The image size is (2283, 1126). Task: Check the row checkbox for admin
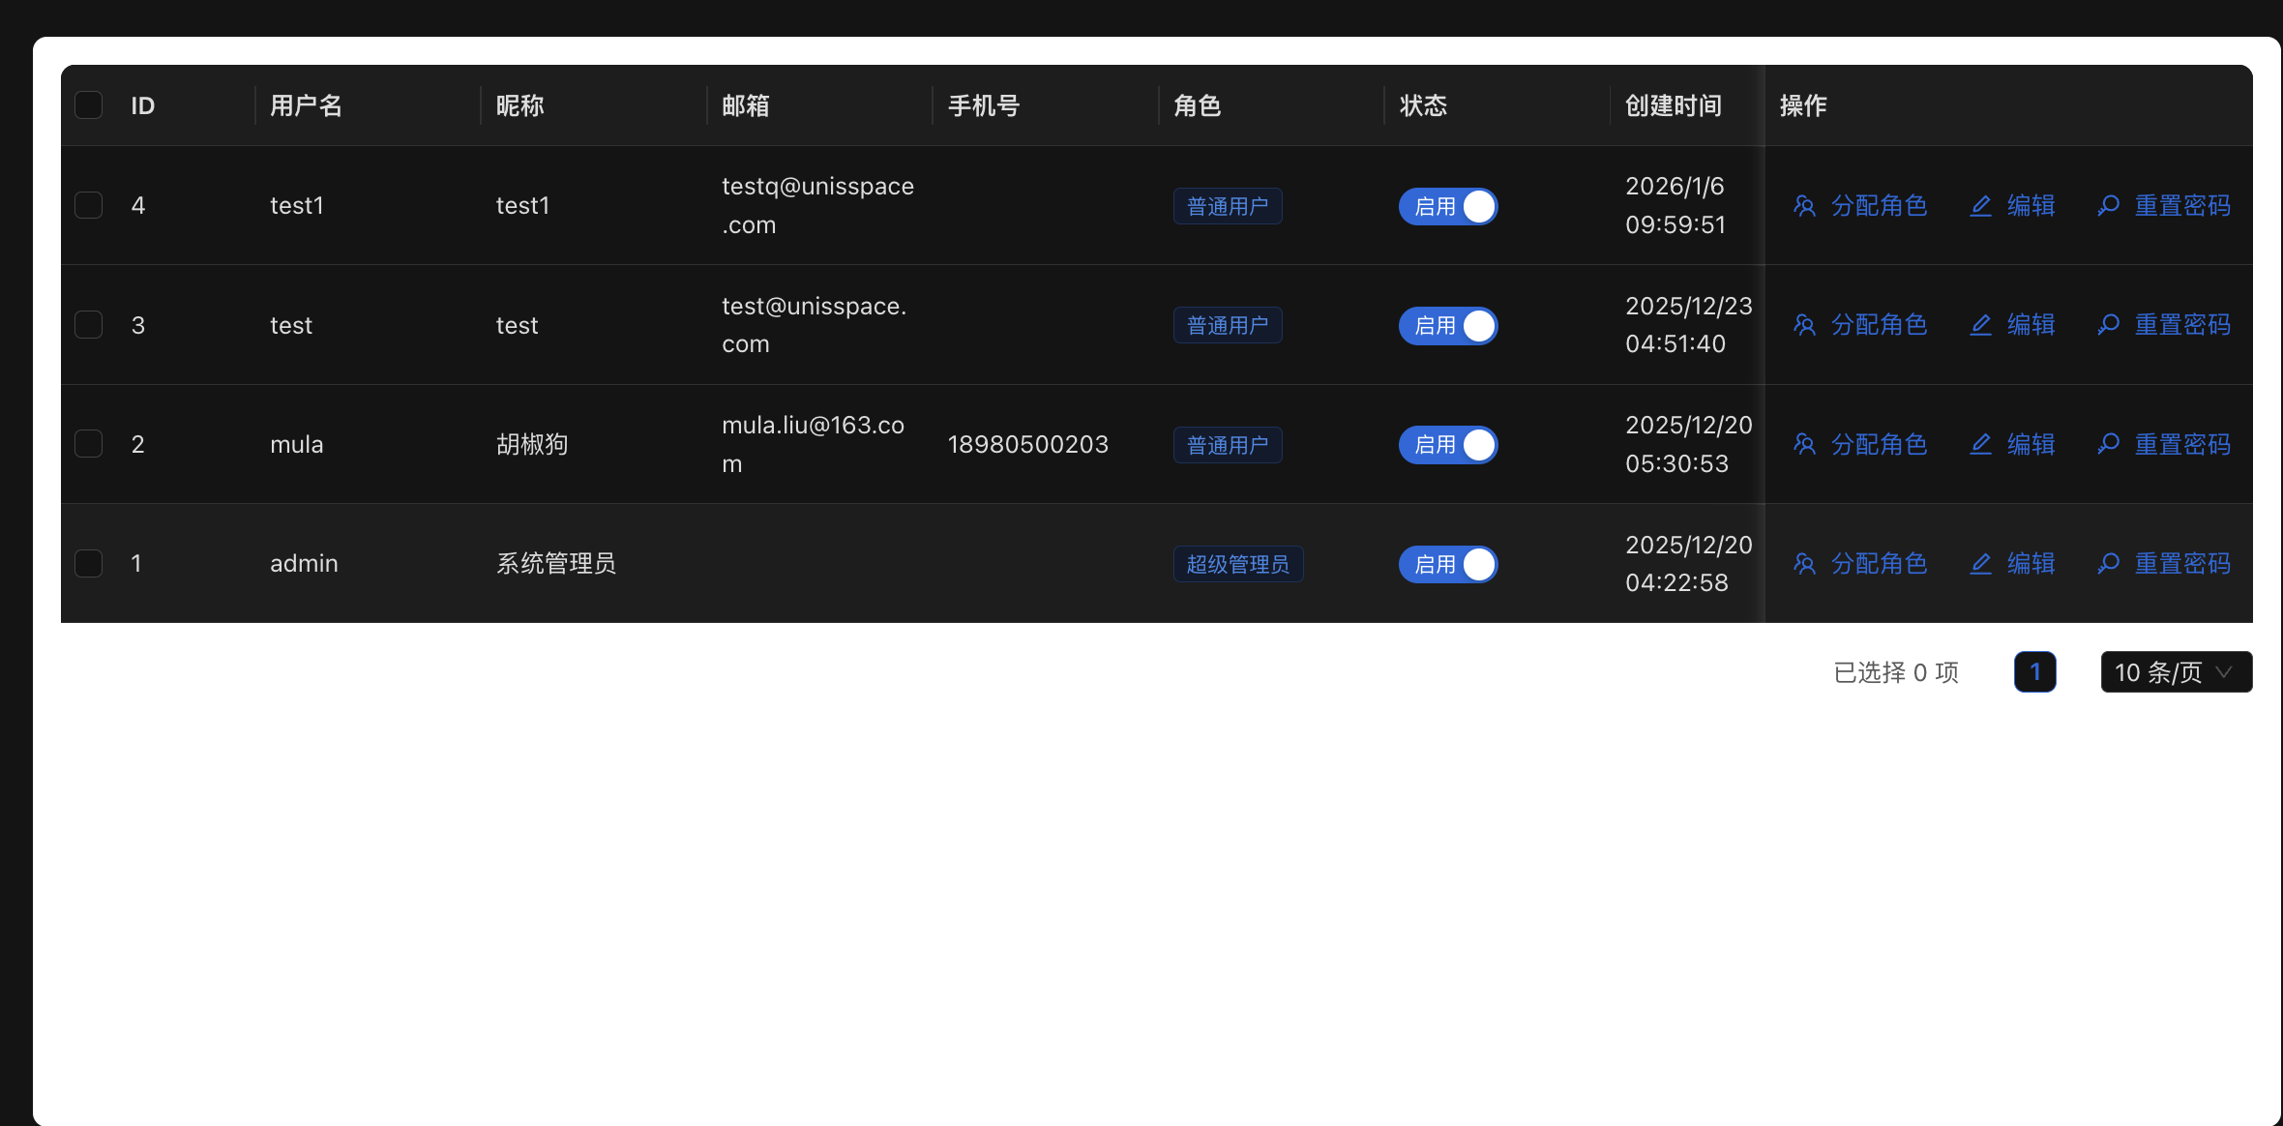[89, 563]
